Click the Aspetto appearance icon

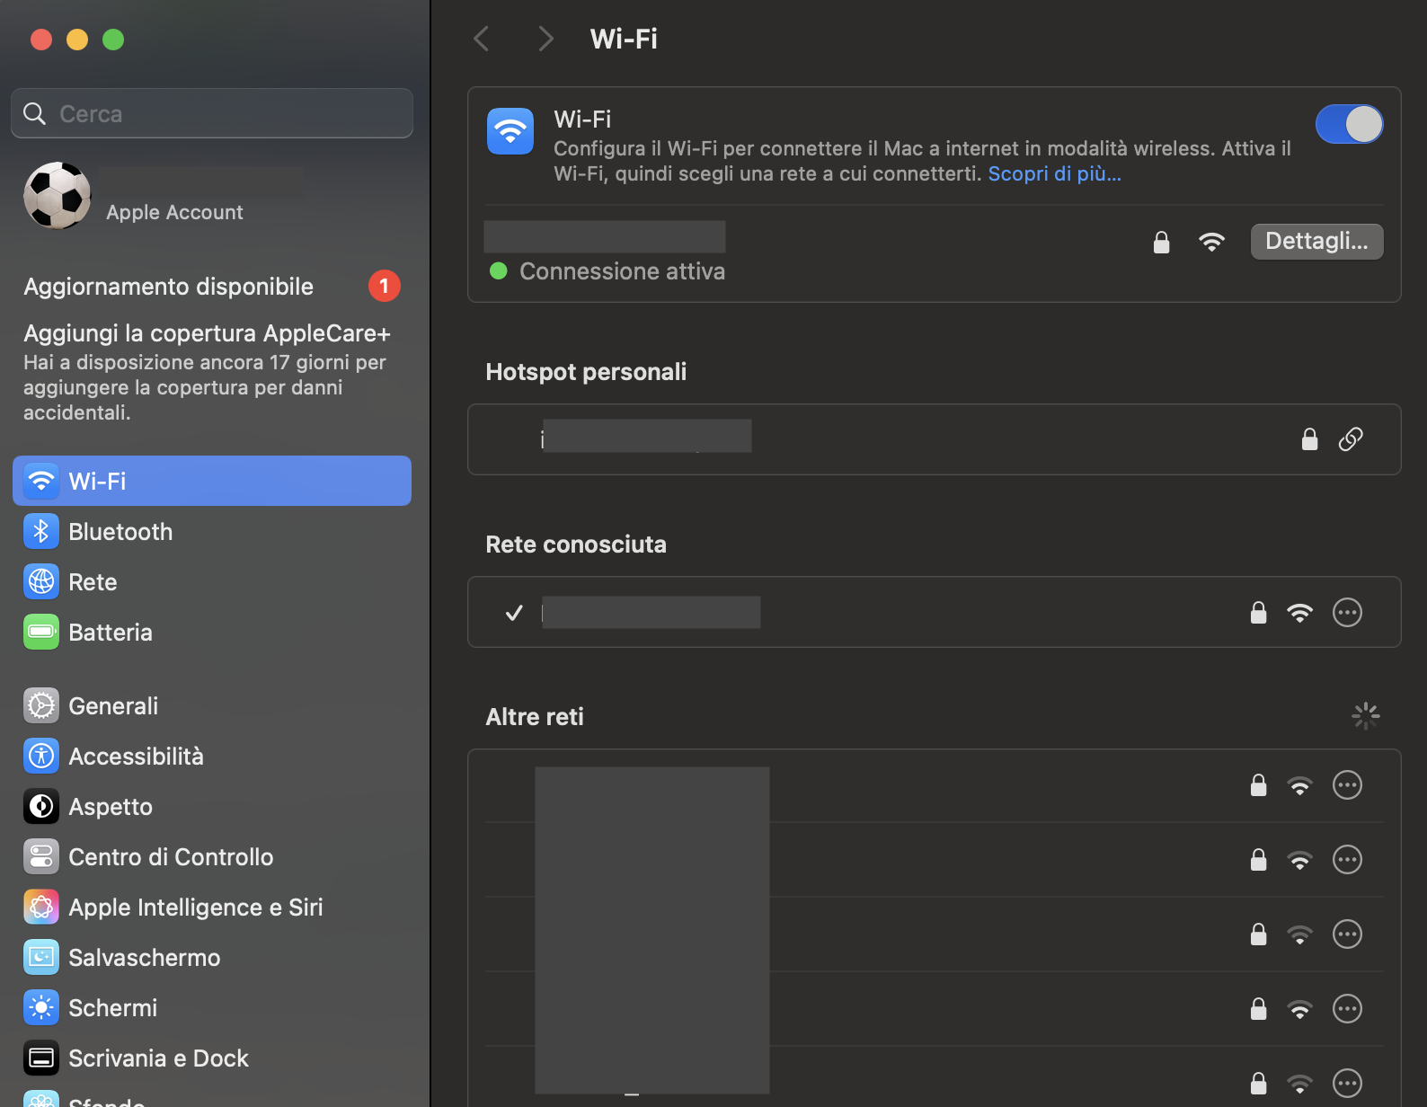pos(41,806)
